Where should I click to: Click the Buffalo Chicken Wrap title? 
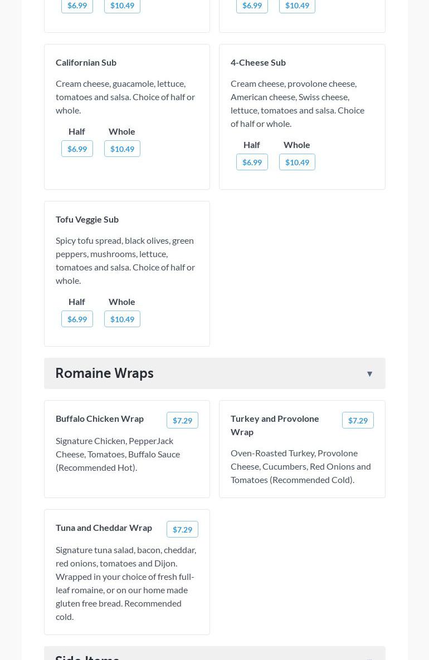tap(100, 418)
